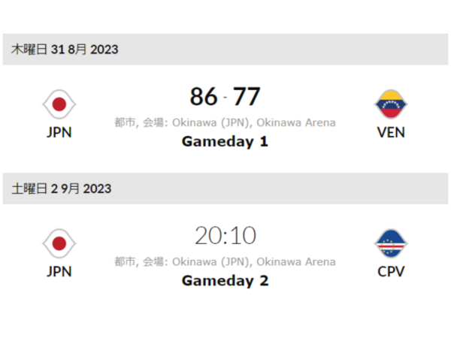Click CPV team name
This screenshot has width=451, height=338.
[391, 272]
